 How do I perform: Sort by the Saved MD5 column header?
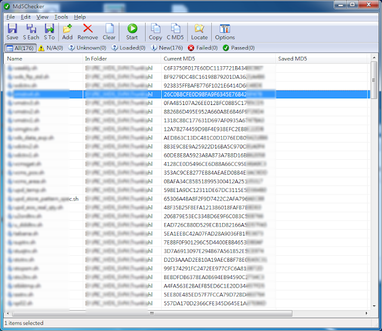[x=321, y=58]
